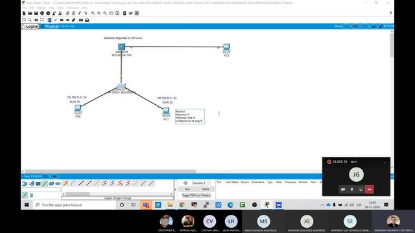The image size is (415, 233).
Task: Toggle camera in CLASE 25 call
Action: (x=343, y=190)
